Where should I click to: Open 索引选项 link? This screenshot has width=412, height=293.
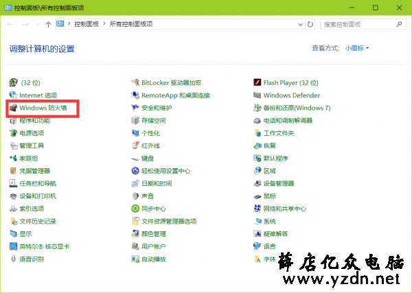tap(32, 209)
